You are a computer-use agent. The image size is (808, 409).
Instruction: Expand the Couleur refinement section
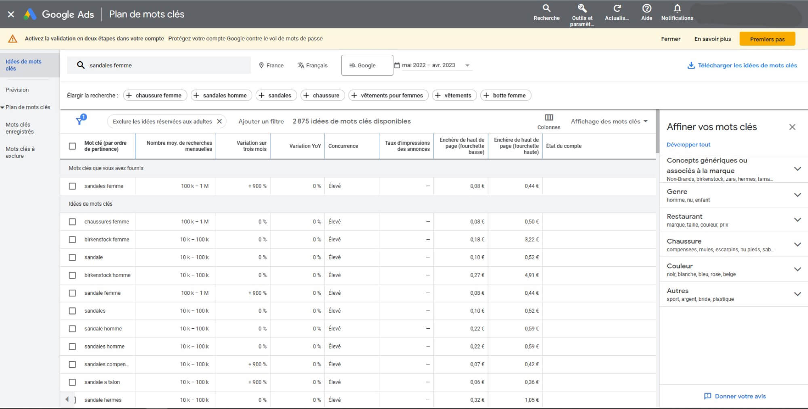pyautogui.click(x=798, y=269)
